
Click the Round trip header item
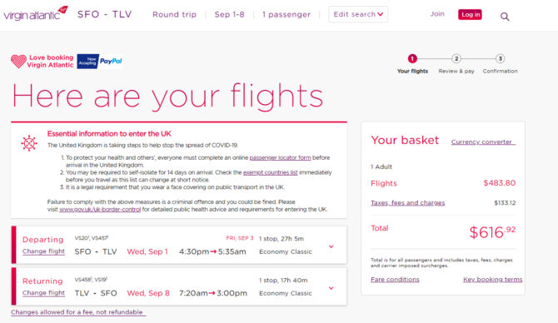pyautogui.click(x=174, y=15)
